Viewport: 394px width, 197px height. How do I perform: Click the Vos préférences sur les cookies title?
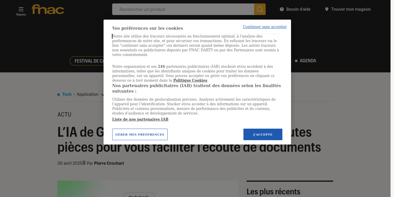[x=147, y=28]
